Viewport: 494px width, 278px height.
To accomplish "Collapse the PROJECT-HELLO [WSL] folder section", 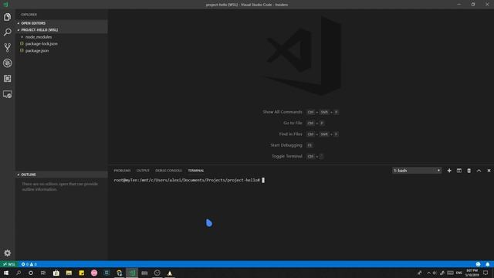I will (x=62, y=29).
